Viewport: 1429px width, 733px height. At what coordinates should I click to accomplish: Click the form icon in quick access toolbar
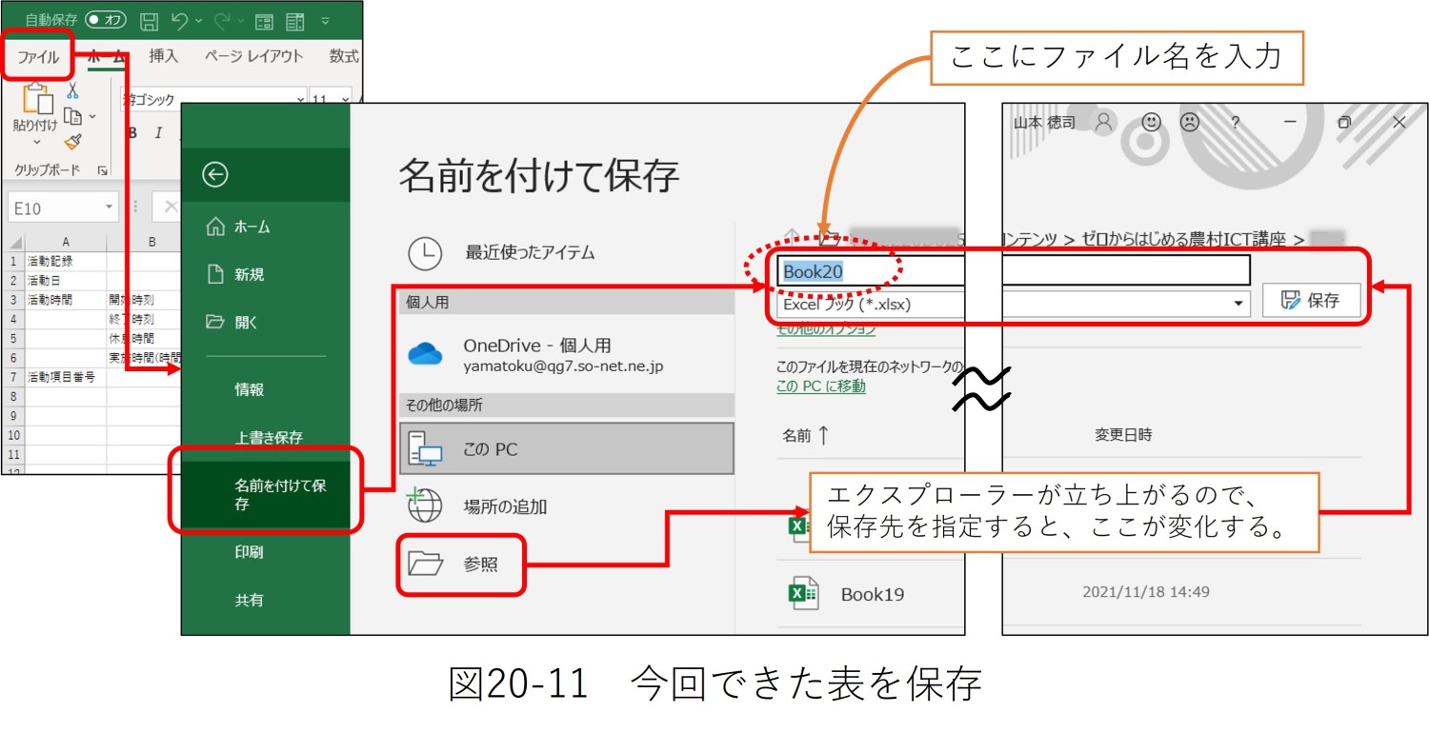[x=264, y=20]
